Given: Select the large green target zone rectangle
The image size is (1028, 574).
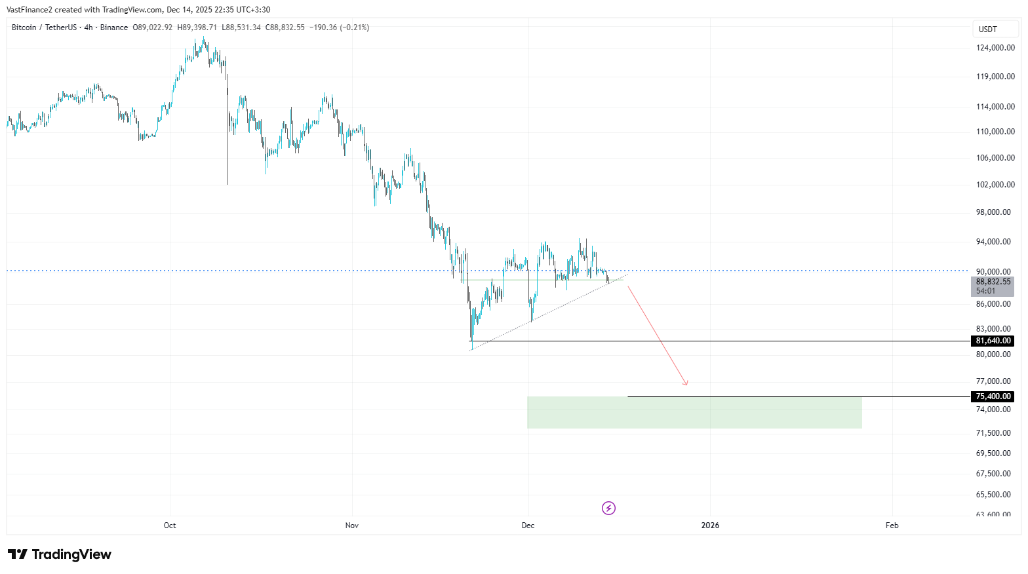Looking at the screenshot, I should [x=694, y=413].
